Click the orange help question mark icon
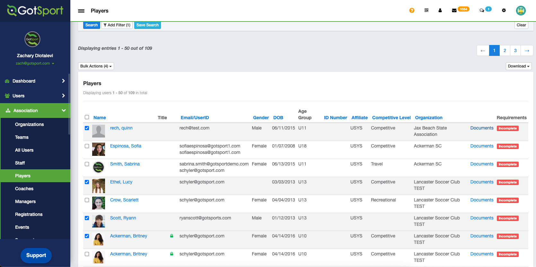 coord(412,11)
